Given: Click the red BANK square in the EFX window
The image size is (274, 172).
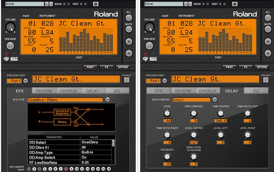Looking at the screenshot, I should pos(68,4).
